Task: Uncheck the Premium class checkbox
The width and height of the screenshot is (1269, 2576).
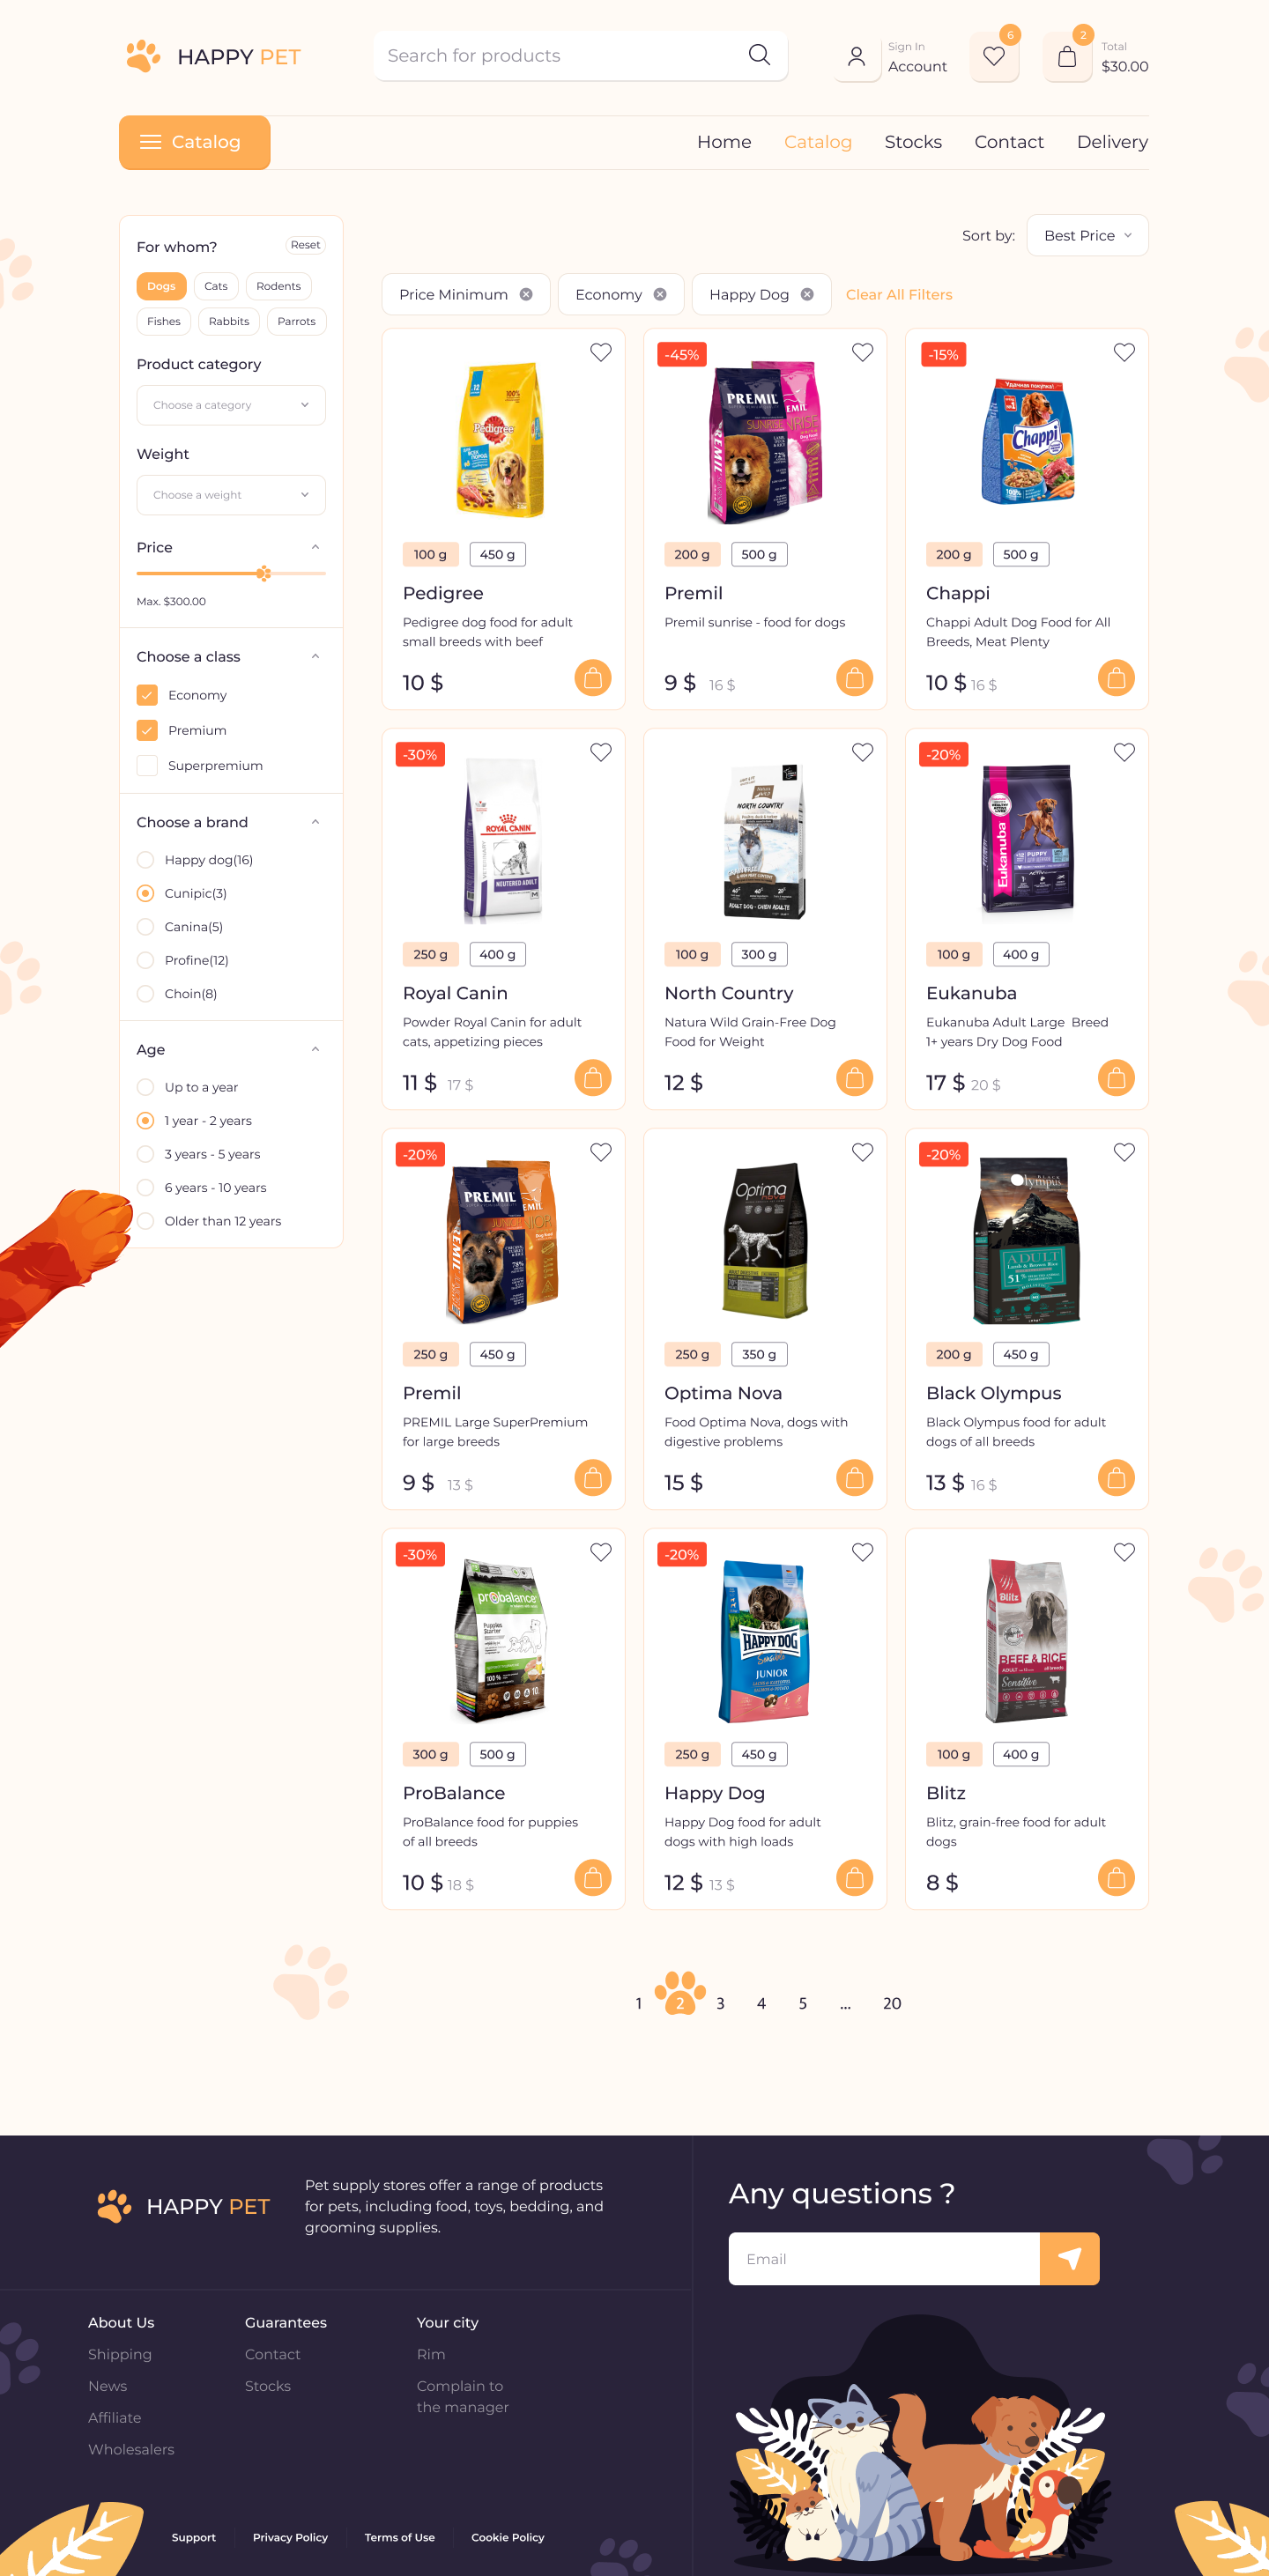Action: [147, 730]
